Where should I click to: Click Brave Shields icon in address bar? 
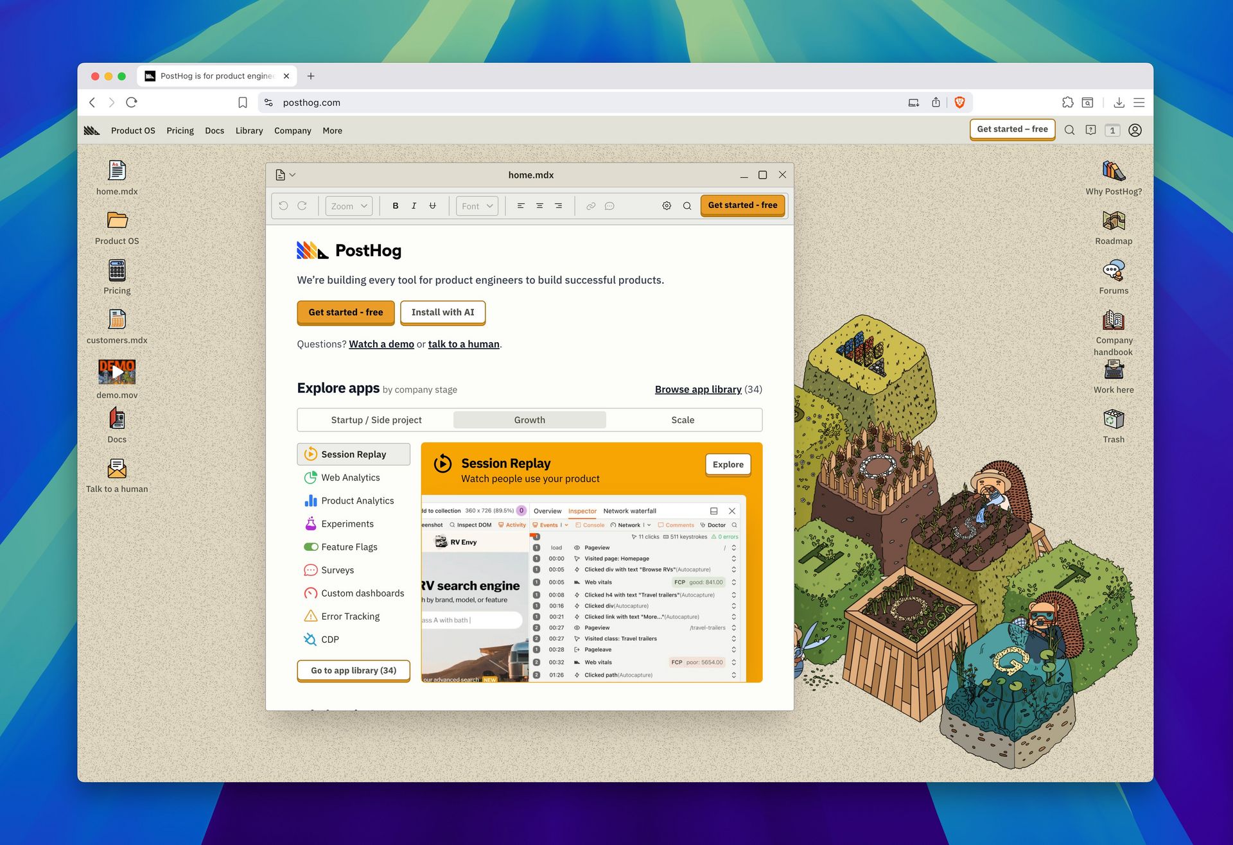point(959,103)
